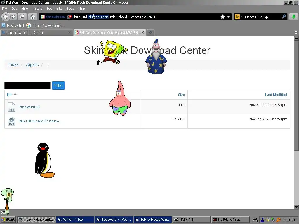This screenshot has width=299, height=224.
Task: Open a new tab with plus button
Action: pyautogui.click(x=151, y=32)
